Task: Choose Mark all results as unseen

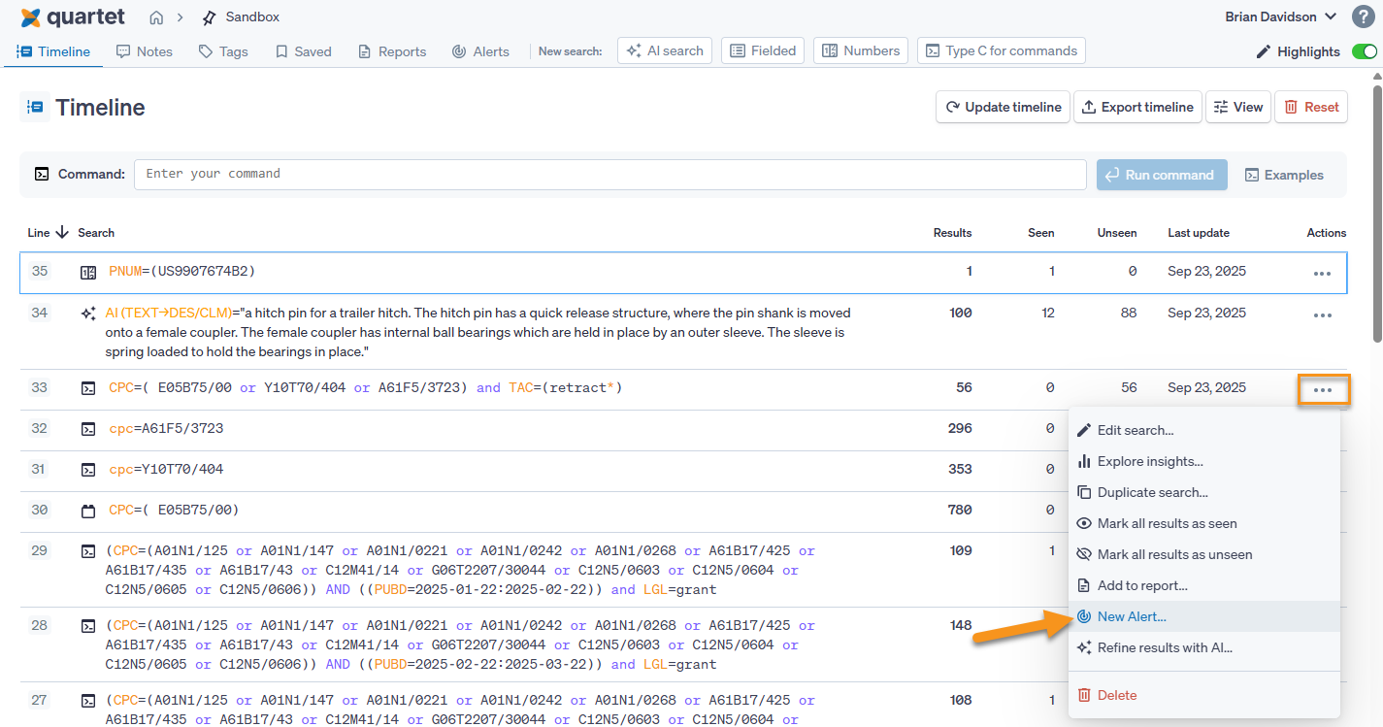Action: coord(1174,554)
